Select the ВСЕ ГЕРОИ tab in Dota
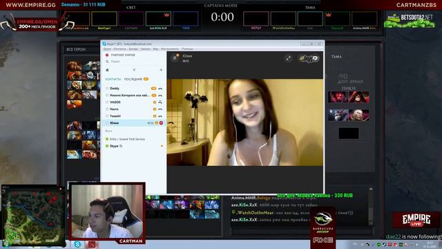Viewport: 442px width, 249px height. click(x=76, y=49)
